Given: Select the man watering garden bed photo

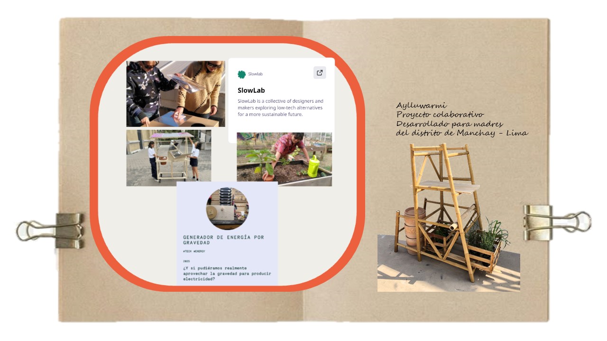Looking at the screenshot, I should point(284,159).
